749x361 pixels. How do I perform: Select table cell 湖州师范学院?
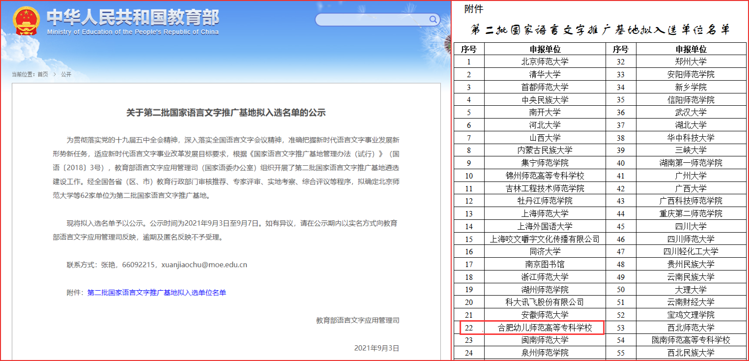click(545, 290)
